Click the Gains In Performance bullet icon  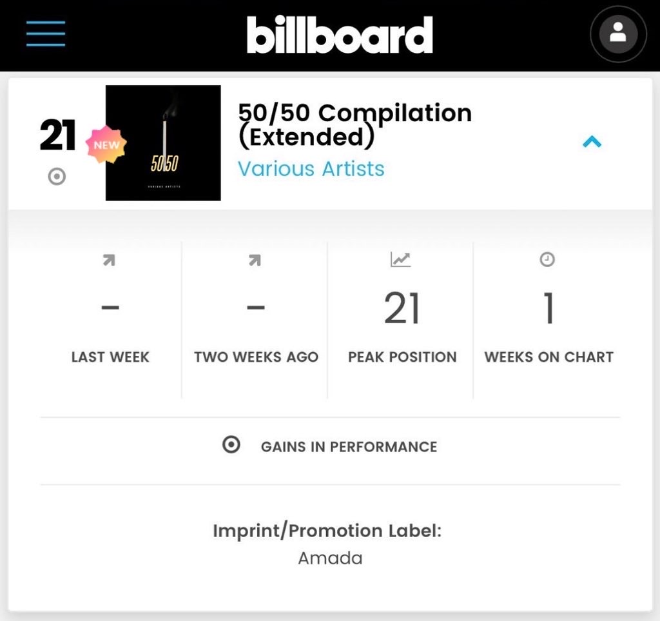tap(231, 444)
